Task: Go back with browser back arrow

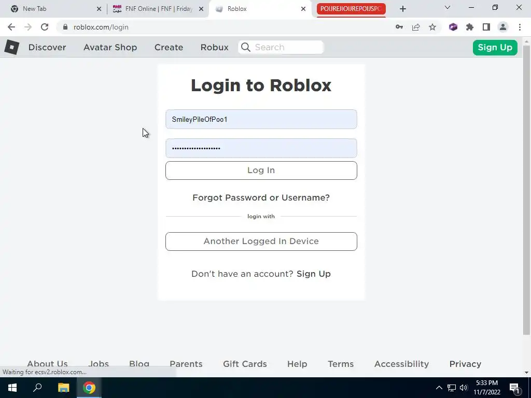Action: 11,27
